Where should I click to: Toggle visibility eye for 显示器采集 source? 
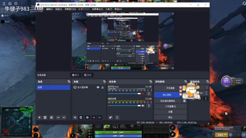click(98, 87)
